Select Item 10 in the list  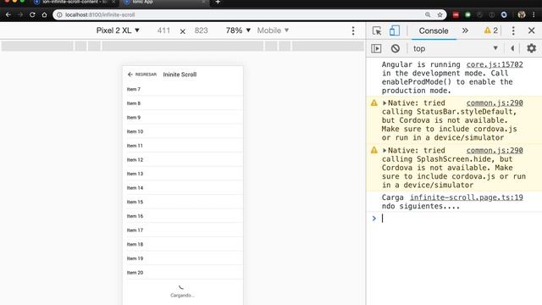183,132
